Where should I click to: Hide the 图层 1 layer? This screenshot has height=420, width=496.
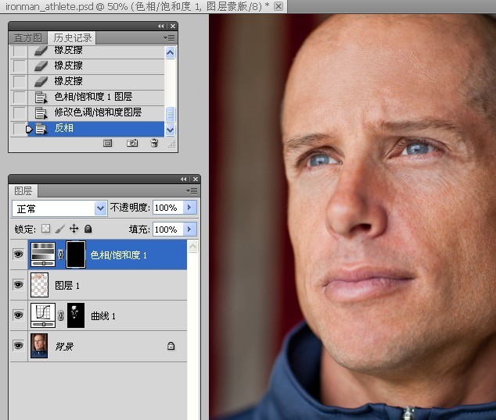pyautogui.click(x=18, y=285)
